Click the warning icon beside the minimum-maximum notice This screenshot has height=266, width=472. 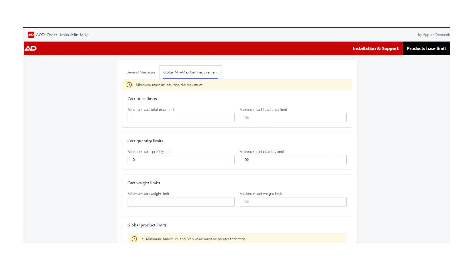point(129,85)
